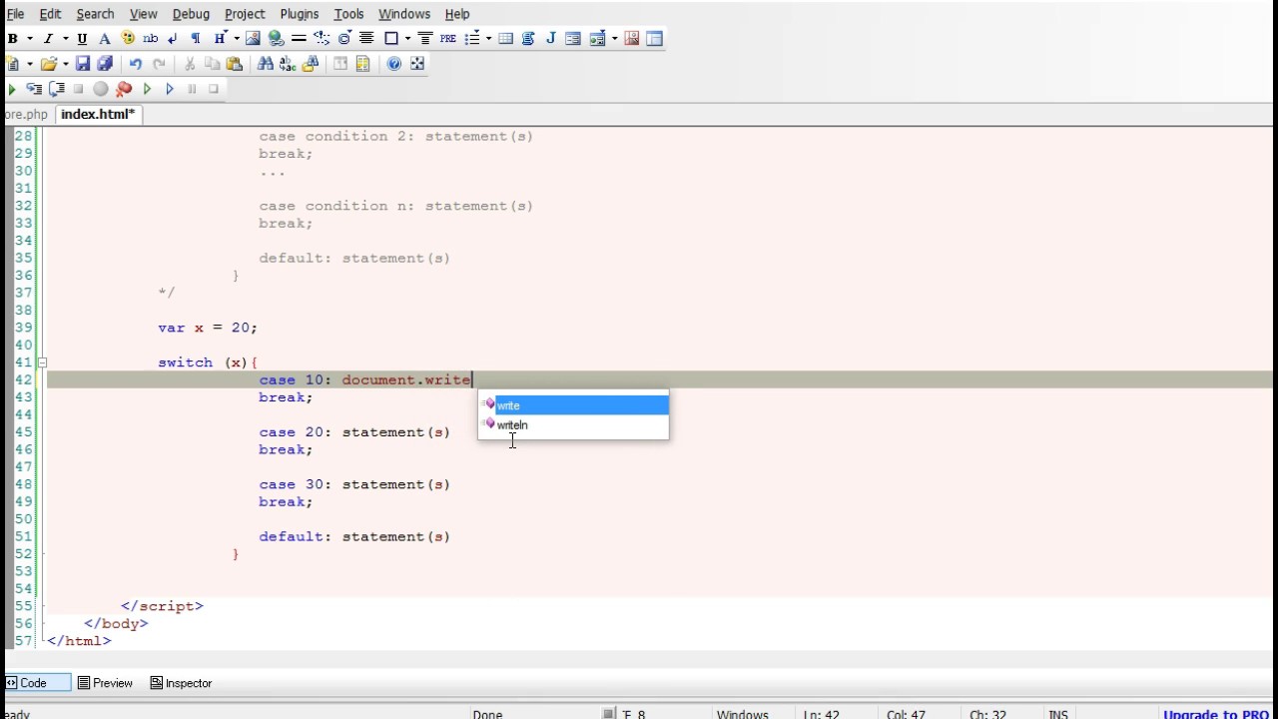This screenshot has width=1278, height=719.
Task: Open the color palette picker icon
Action: click(x=128, y=39)
